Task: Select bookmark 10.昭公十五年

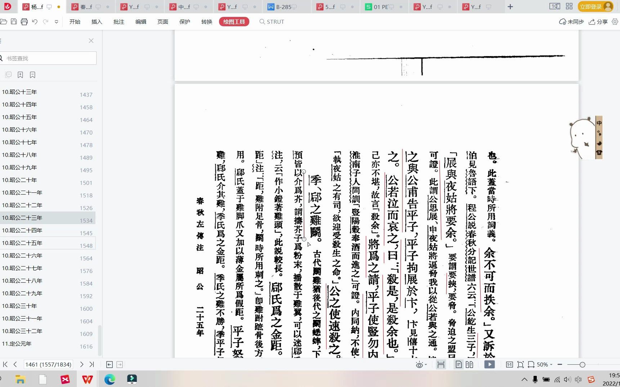Action: click(48, 117)
